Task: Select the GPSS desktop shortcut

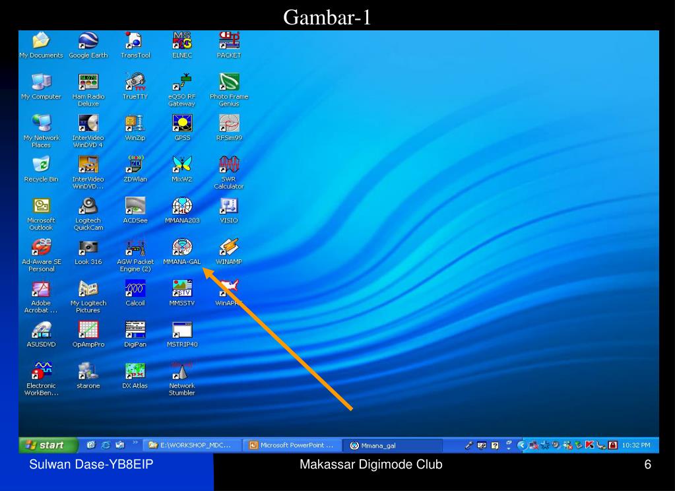Action: coord(182,128)
